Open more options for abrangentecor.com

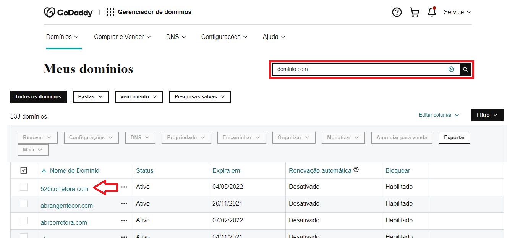pos(124,204)
